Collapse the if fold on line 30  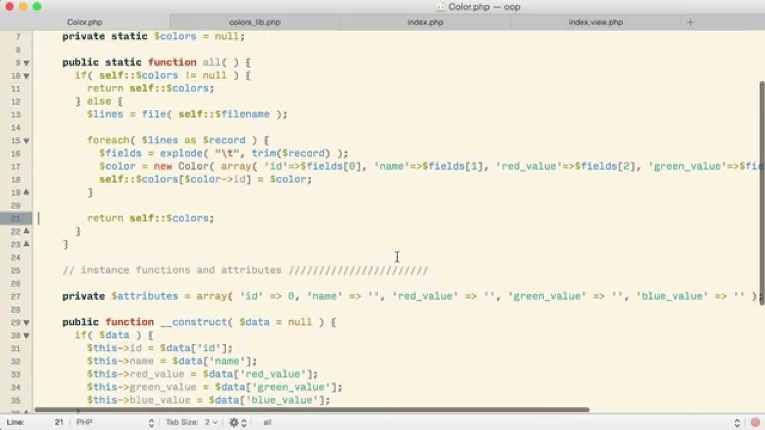26,336
